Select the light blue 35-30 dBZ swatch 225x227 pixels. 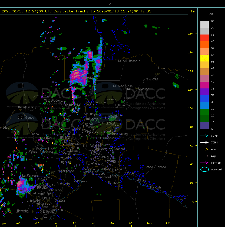pyautogui.click(x=204, y=105)
